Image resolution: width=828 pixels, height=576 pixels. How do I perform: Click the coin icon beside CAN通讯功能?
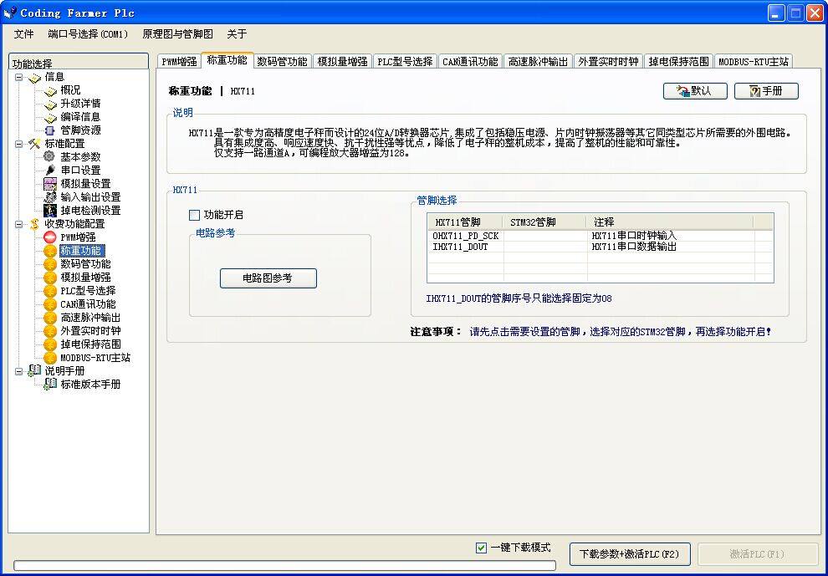pyautogui.click(x=50, y=304)
